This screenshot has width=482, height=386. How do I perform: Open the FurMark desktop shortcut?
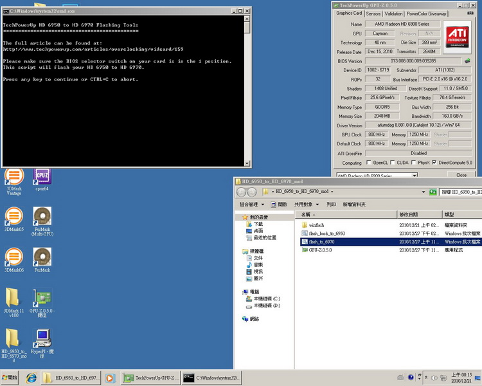click(42, 260)
